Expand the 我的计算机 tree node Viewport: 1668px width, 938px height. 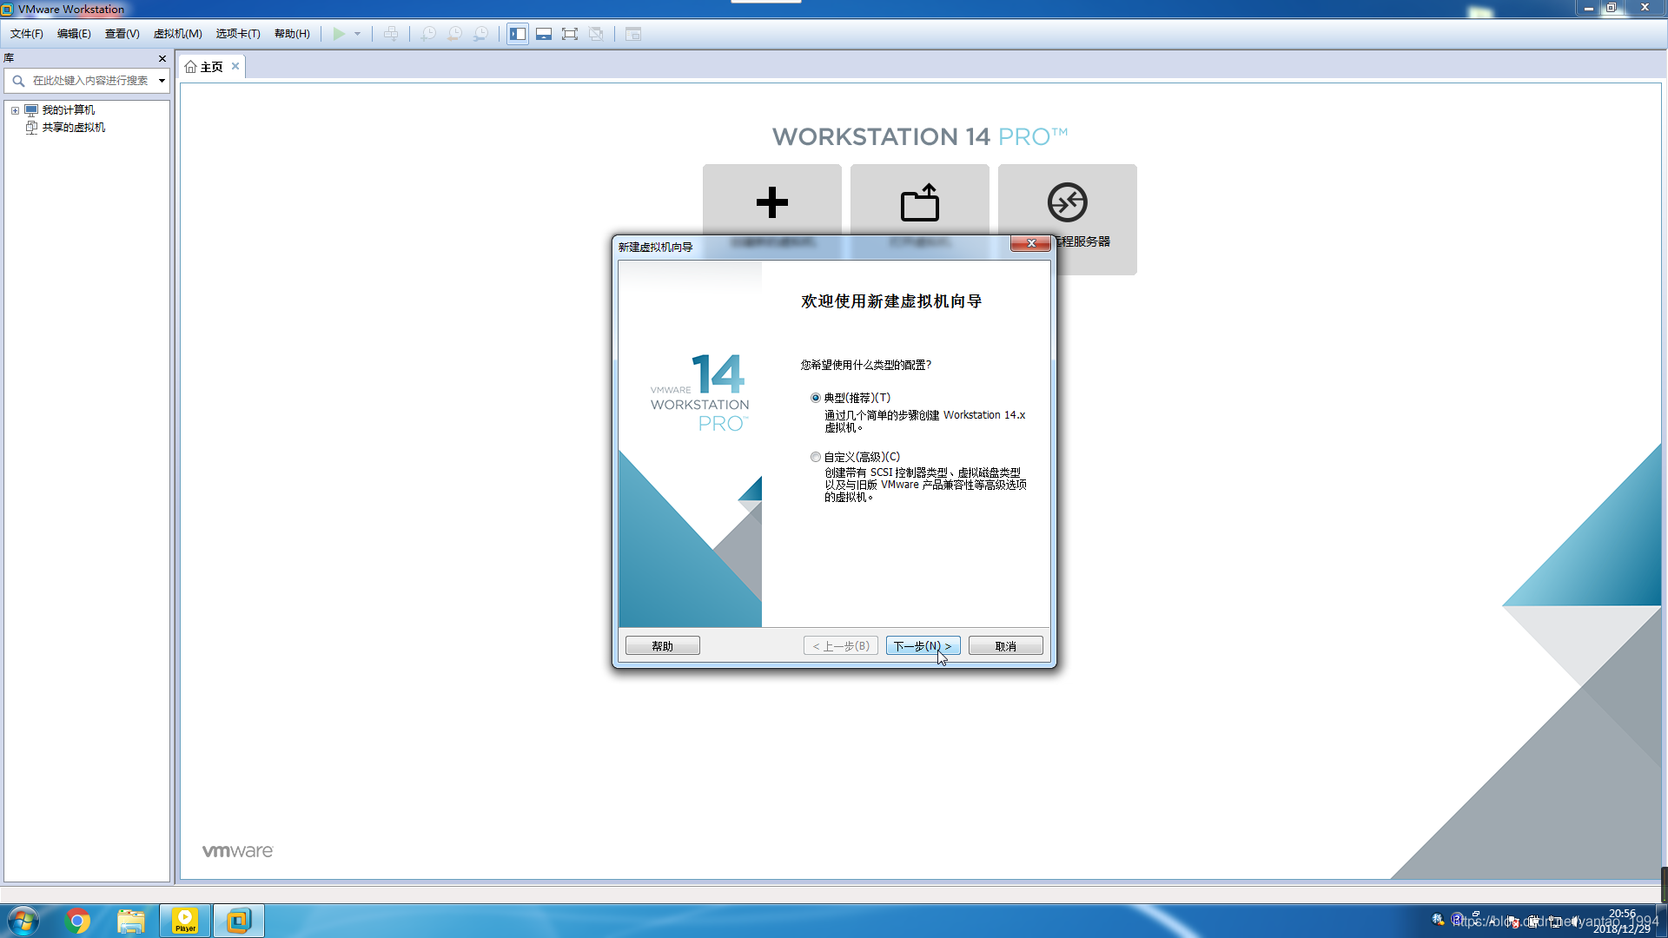pos(15,110)
